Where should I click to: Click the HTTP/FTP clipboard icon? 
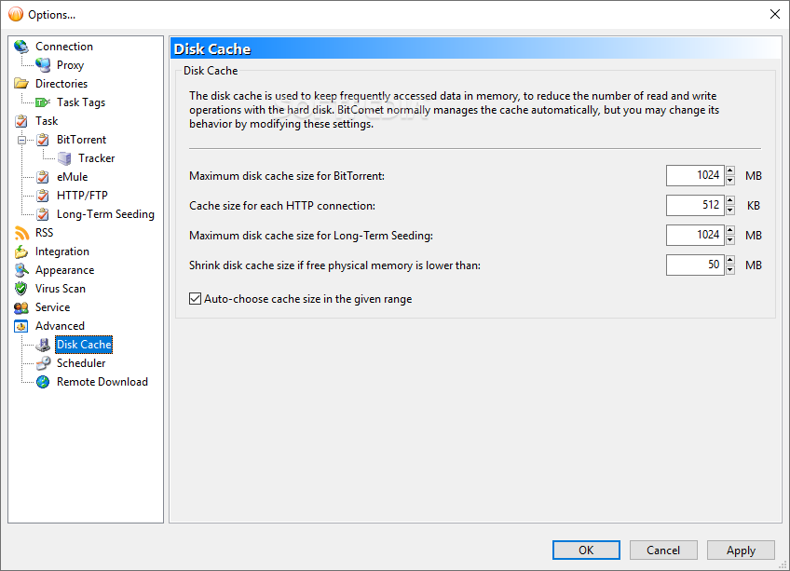(43, 196)
